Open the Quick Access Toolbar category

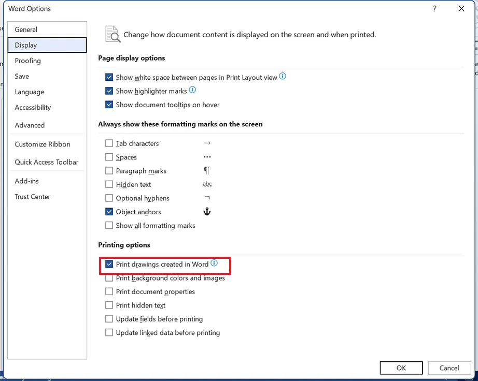coord(47,162)
